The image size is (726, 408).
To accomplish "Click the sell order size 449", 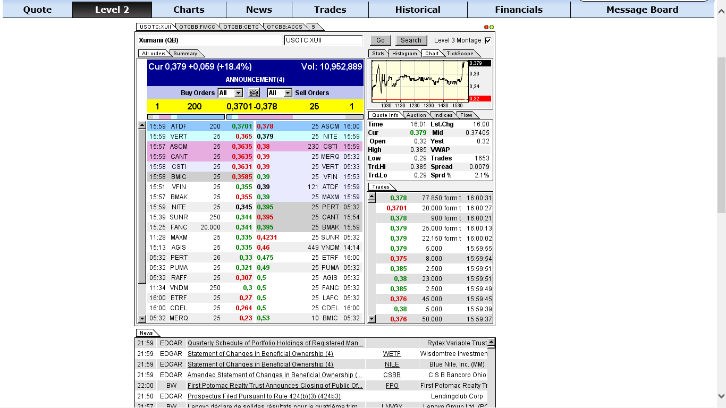I will [x=313, y=248].
